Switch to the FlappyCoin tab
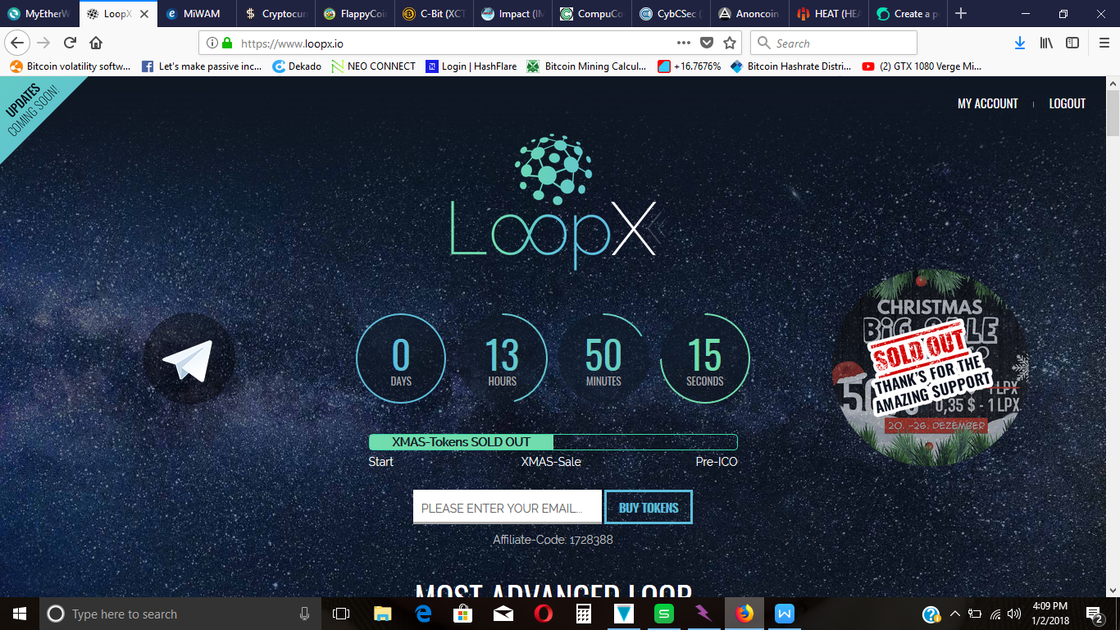The width and height of the screenshot is (1120, 630). pos(355,14)
